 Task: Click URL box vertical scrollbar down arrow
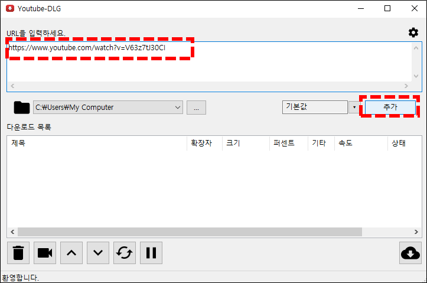(416, 76)
